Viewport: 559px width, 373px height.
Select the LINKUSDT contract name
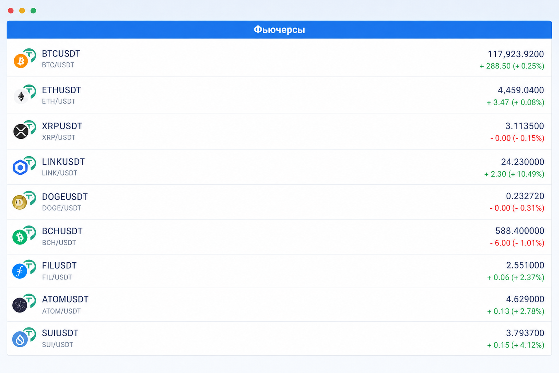(63, 162)
